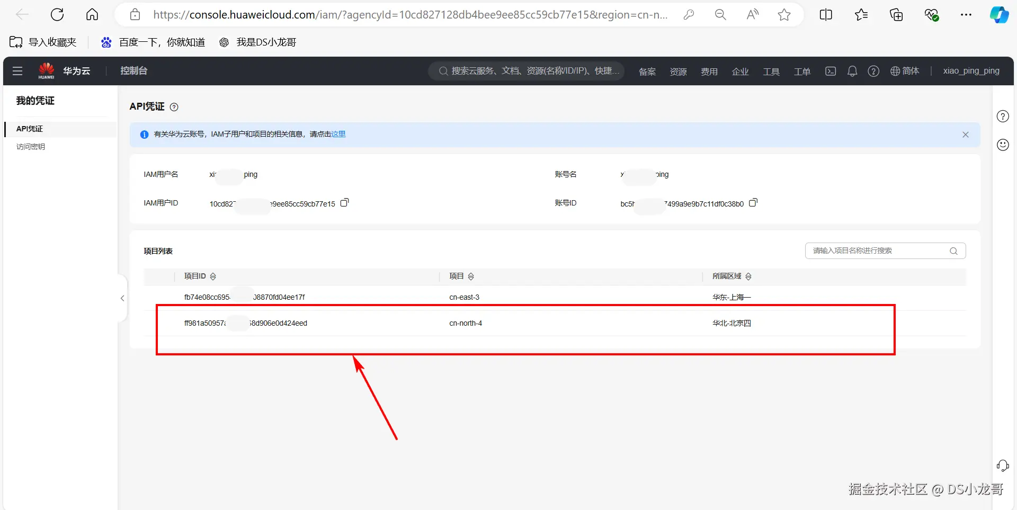The image size is (1017, 510).
Task: Open xiao_ping_ping account menu
Action: tap(971, 71)
